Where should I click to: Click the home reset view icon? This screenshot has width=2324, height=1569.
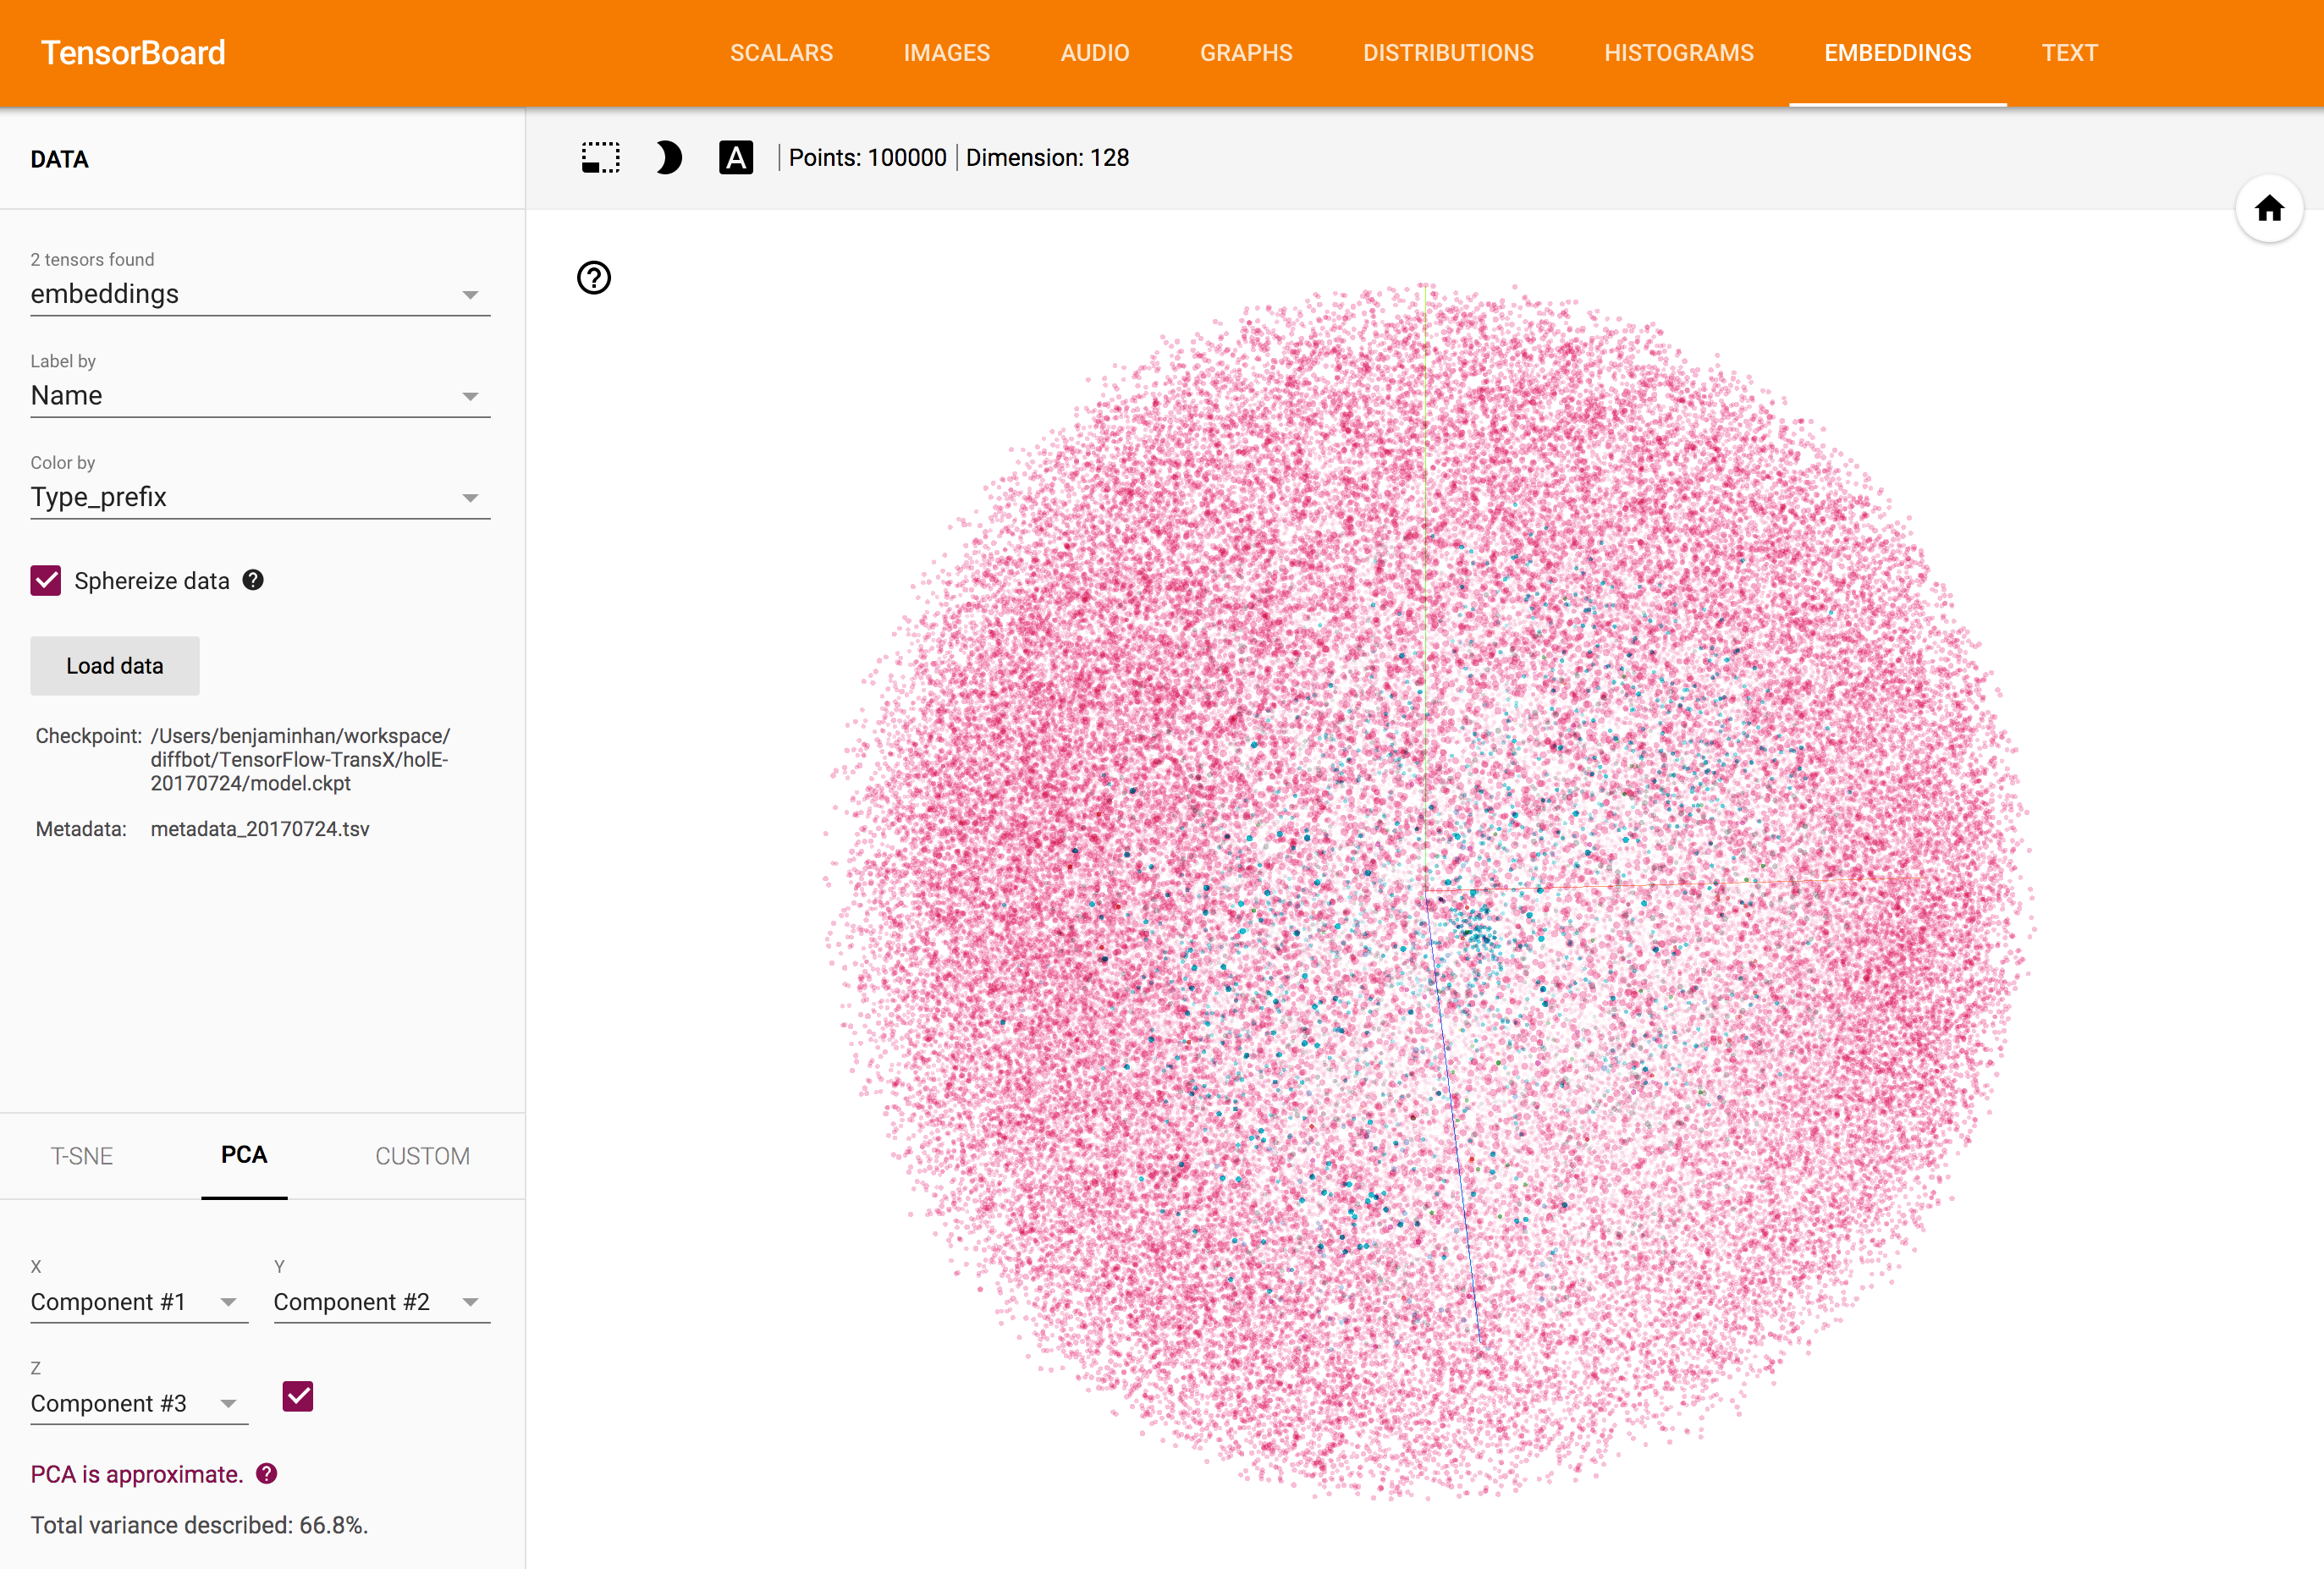coord(2268,209)
